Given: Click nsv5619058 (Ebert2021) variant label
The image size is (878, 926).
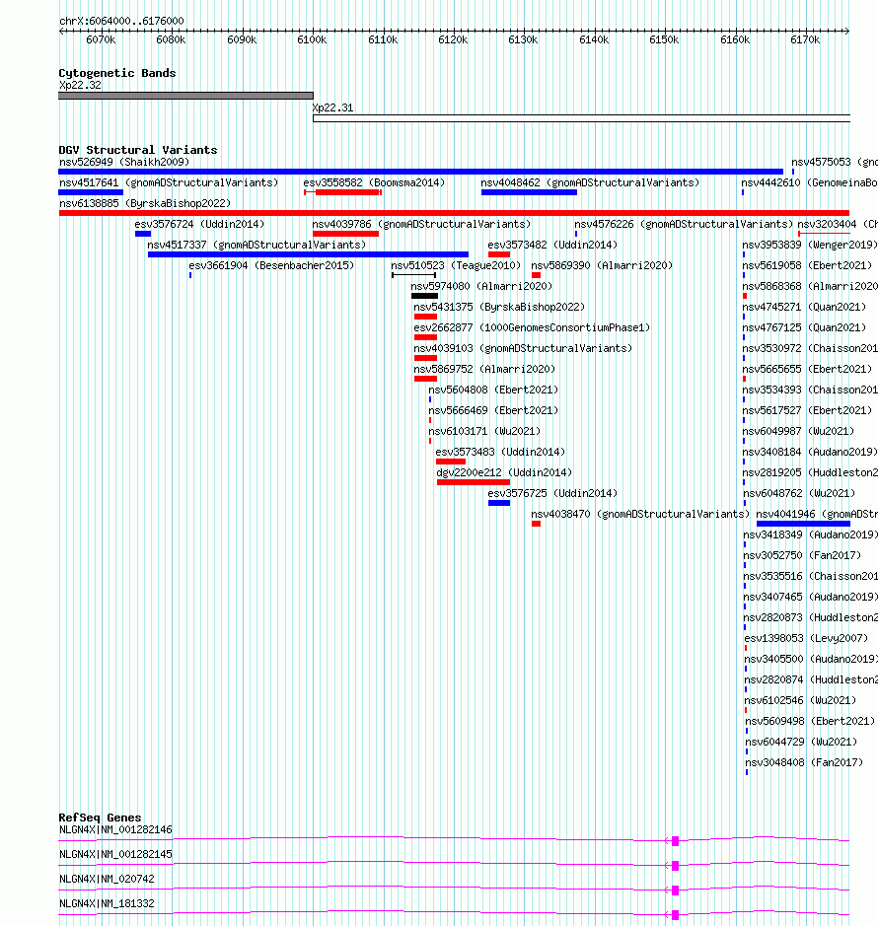Looking at the screenshot, I should (x=807, y=265).
